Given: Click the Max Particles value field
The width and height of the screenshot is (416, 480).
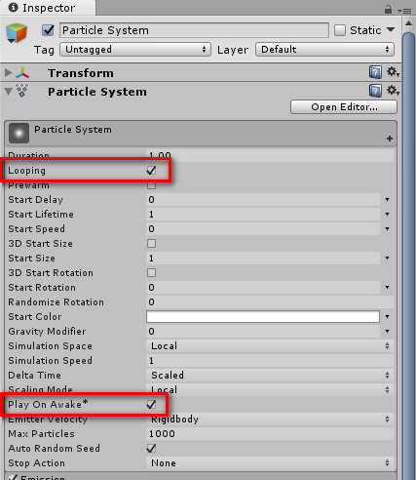Looking at the screenshot, I should (270, 434).
